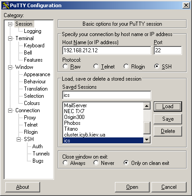
Task: Select NEC TX7 in saved sessions list
Action: coord(103,111)
